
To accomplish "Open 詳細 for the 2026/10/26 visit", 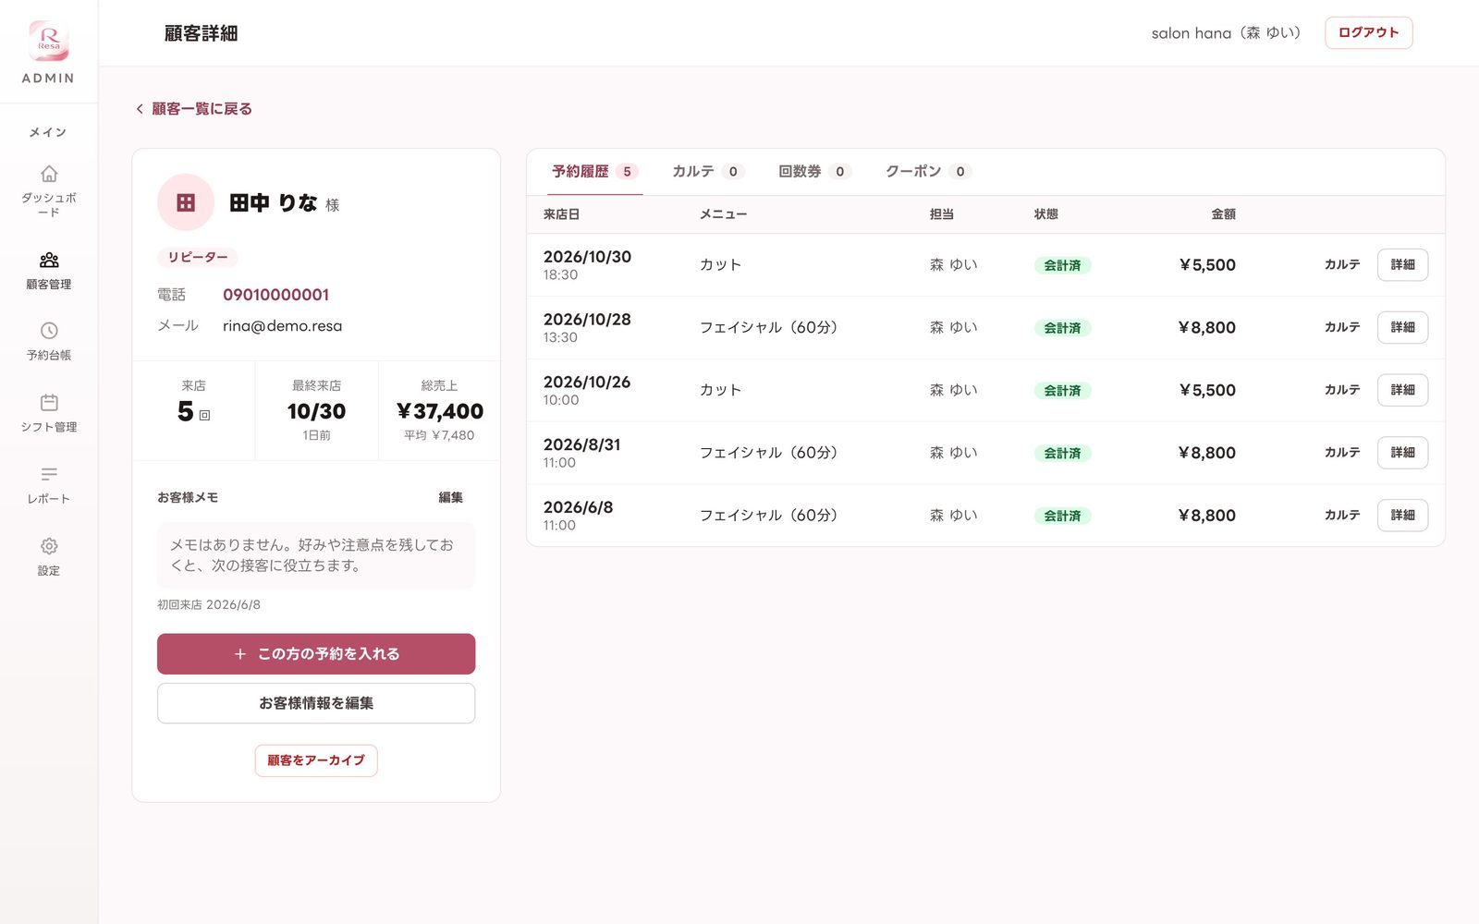I will (1402, 390).
